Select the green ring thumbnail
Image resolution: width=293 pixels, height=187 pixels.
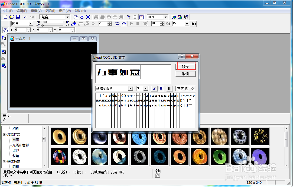tap(220, 156)
